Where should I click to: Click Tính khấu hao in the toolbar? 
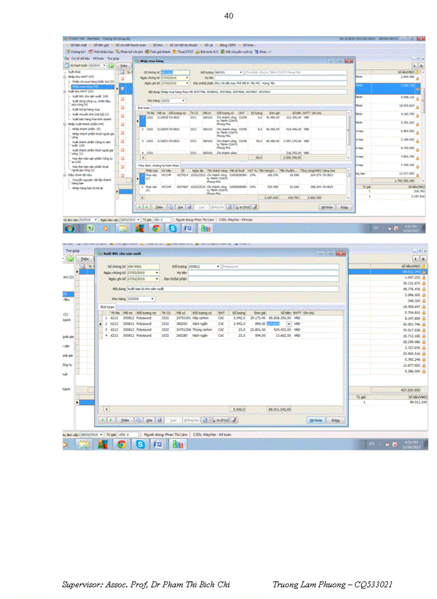coord(101,51)
